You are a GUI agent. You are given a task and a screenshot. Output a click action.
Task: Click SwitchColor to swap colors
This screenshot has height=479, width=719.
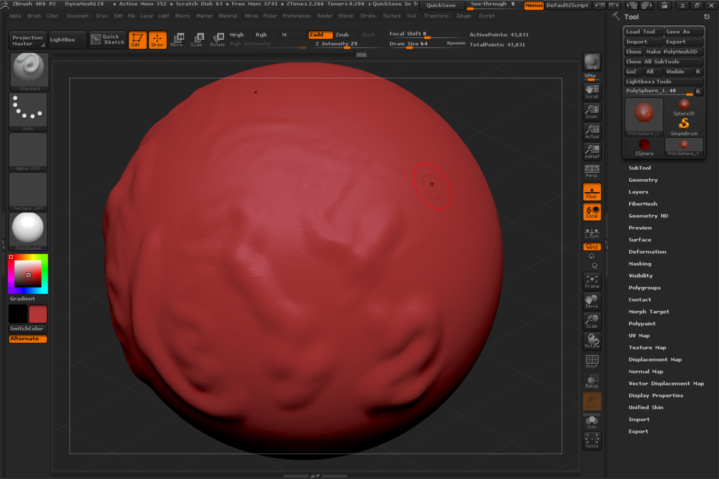(27, 329)
